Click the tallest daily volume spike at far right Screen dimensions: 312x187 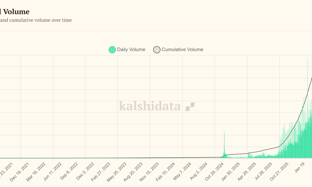(308, 93)
